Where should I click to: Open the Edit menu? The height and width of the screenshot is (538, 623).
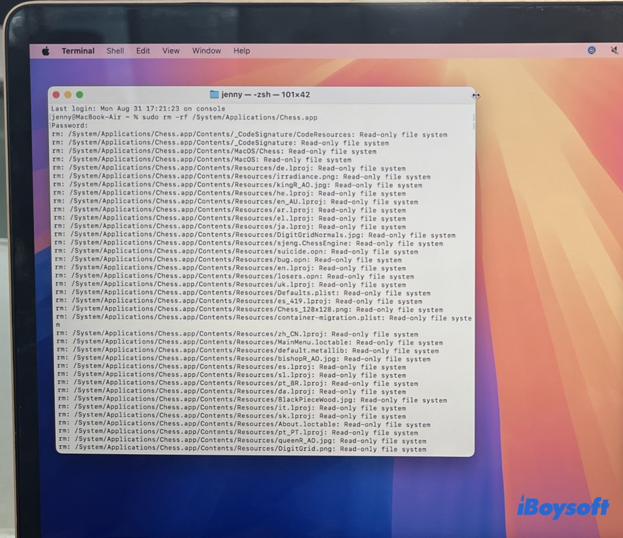143,51
